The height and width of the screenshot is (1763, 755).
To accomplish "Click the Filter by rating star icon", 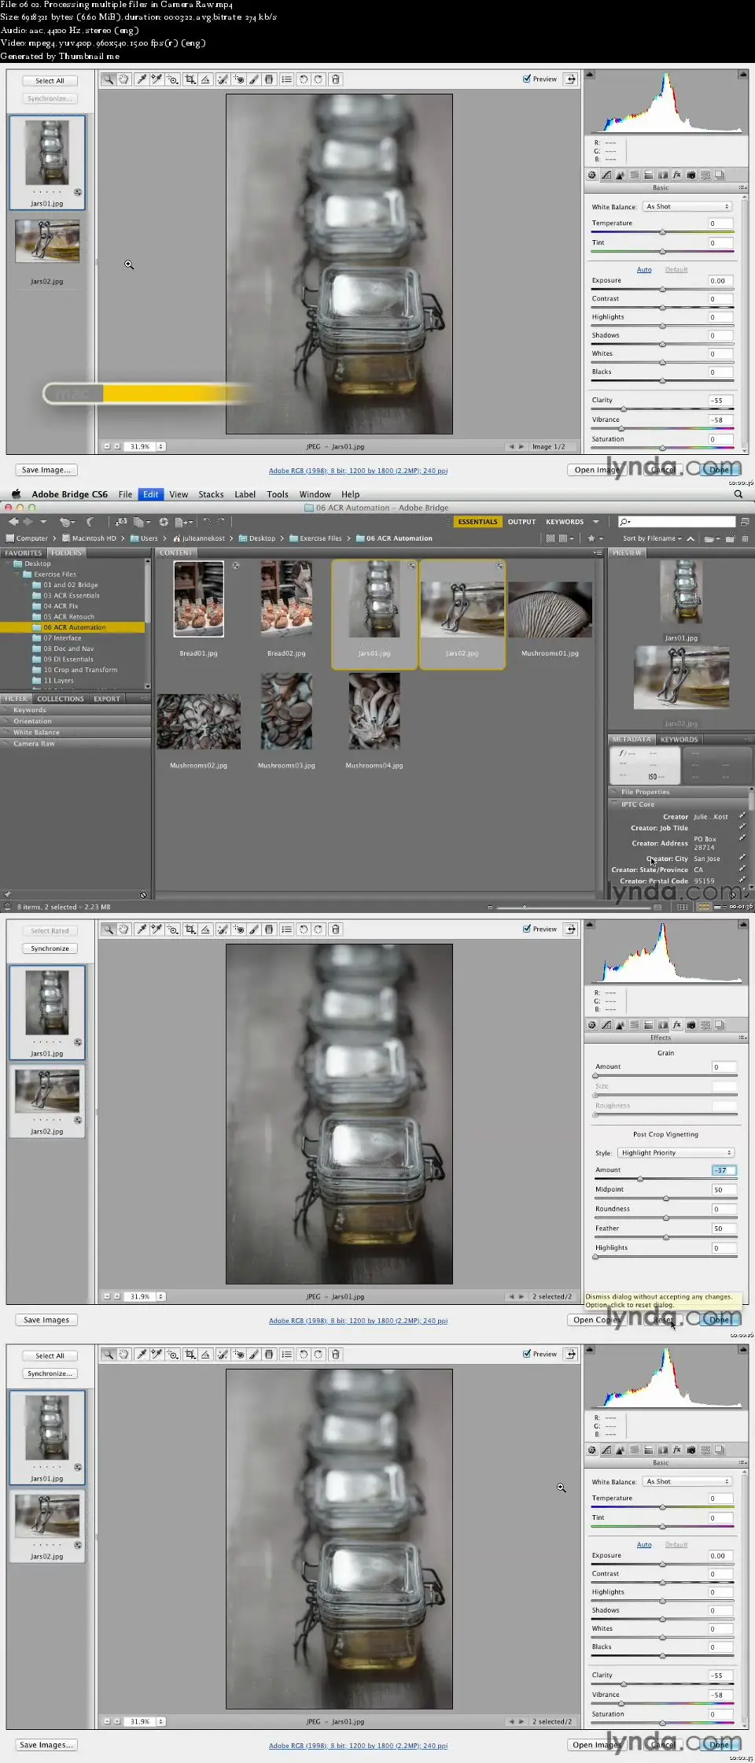I will (x=591, y=539).
